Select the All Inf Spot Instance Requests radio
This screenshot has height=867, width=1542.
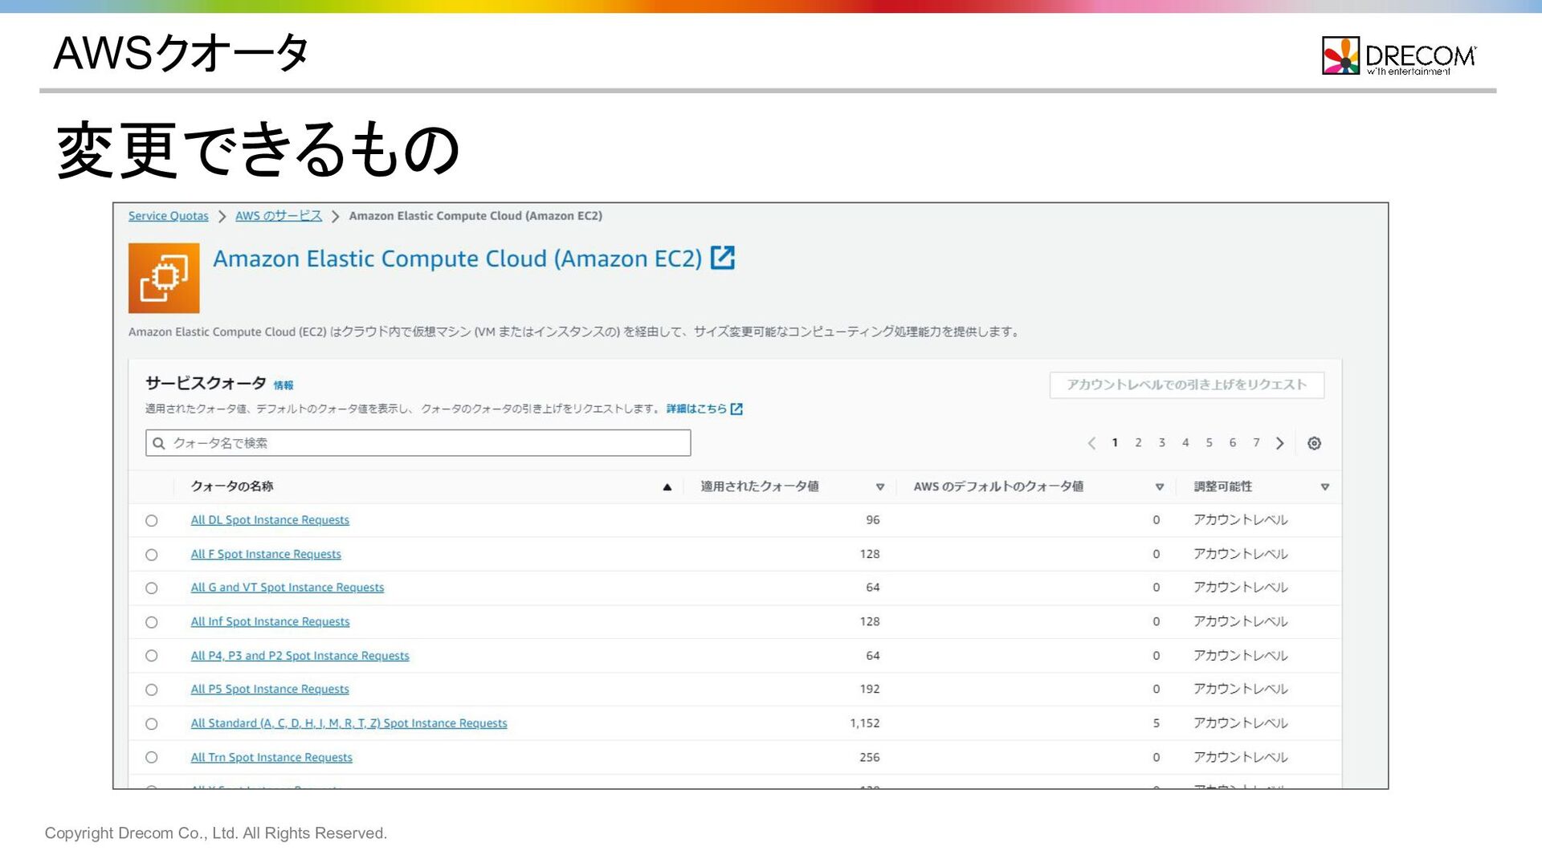151,622
